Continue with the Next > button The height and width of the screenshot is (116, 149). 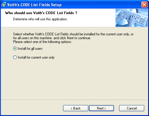tap(101, 108)
